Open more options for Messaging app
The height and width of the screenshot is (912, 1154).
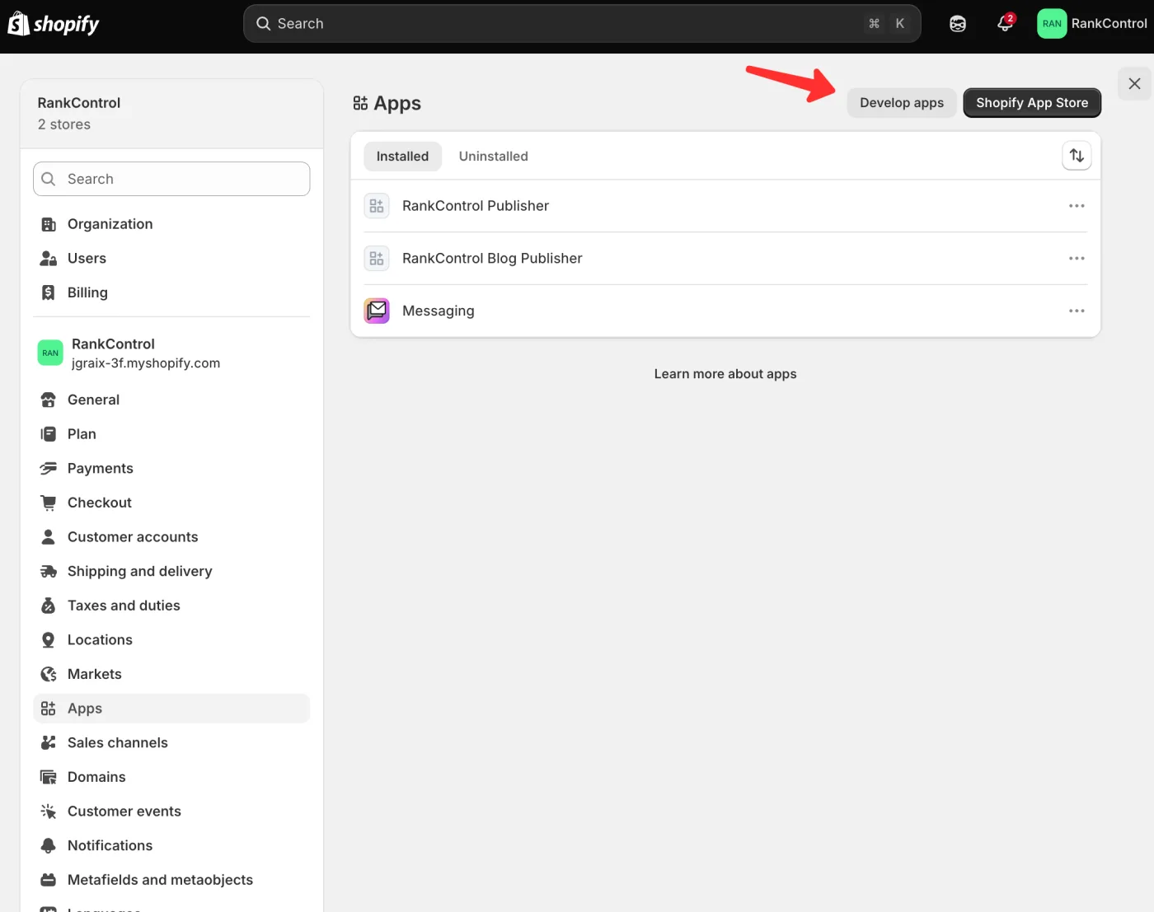pyautogui.click(x=1077, y=311)
